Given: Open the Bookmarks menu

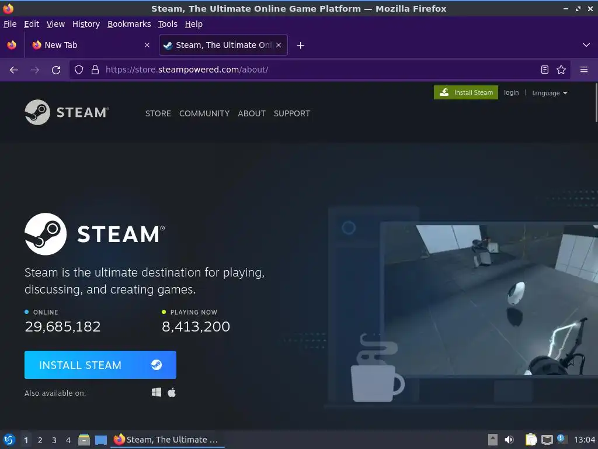Looking at the screenshot, I should 129,24.
